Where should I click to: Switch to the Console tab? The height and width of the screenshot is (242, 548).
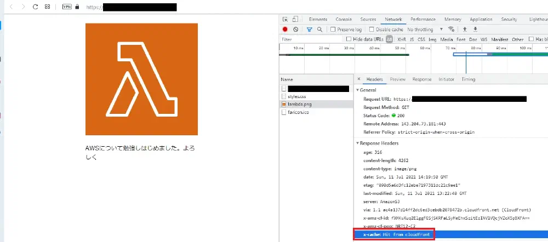[344, 20]
